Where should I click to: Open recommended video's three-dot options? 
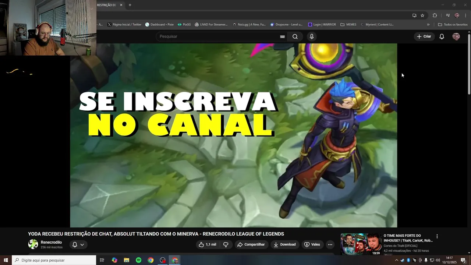tap(437, 236)
